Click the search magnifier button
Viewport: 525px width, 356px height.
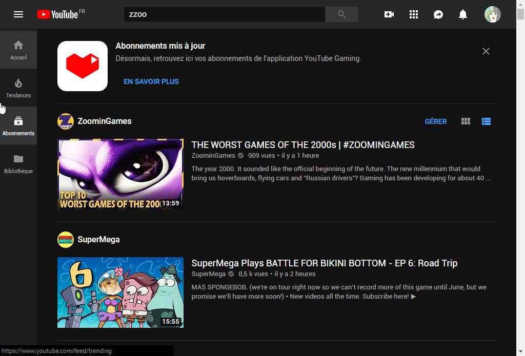341,14
